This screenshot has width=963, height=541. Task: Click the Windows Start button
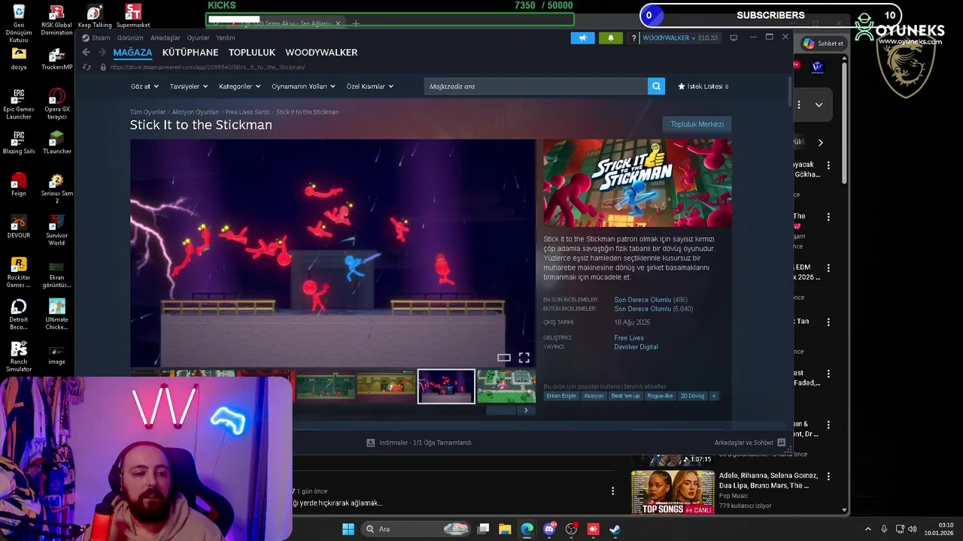pos(348,529)
